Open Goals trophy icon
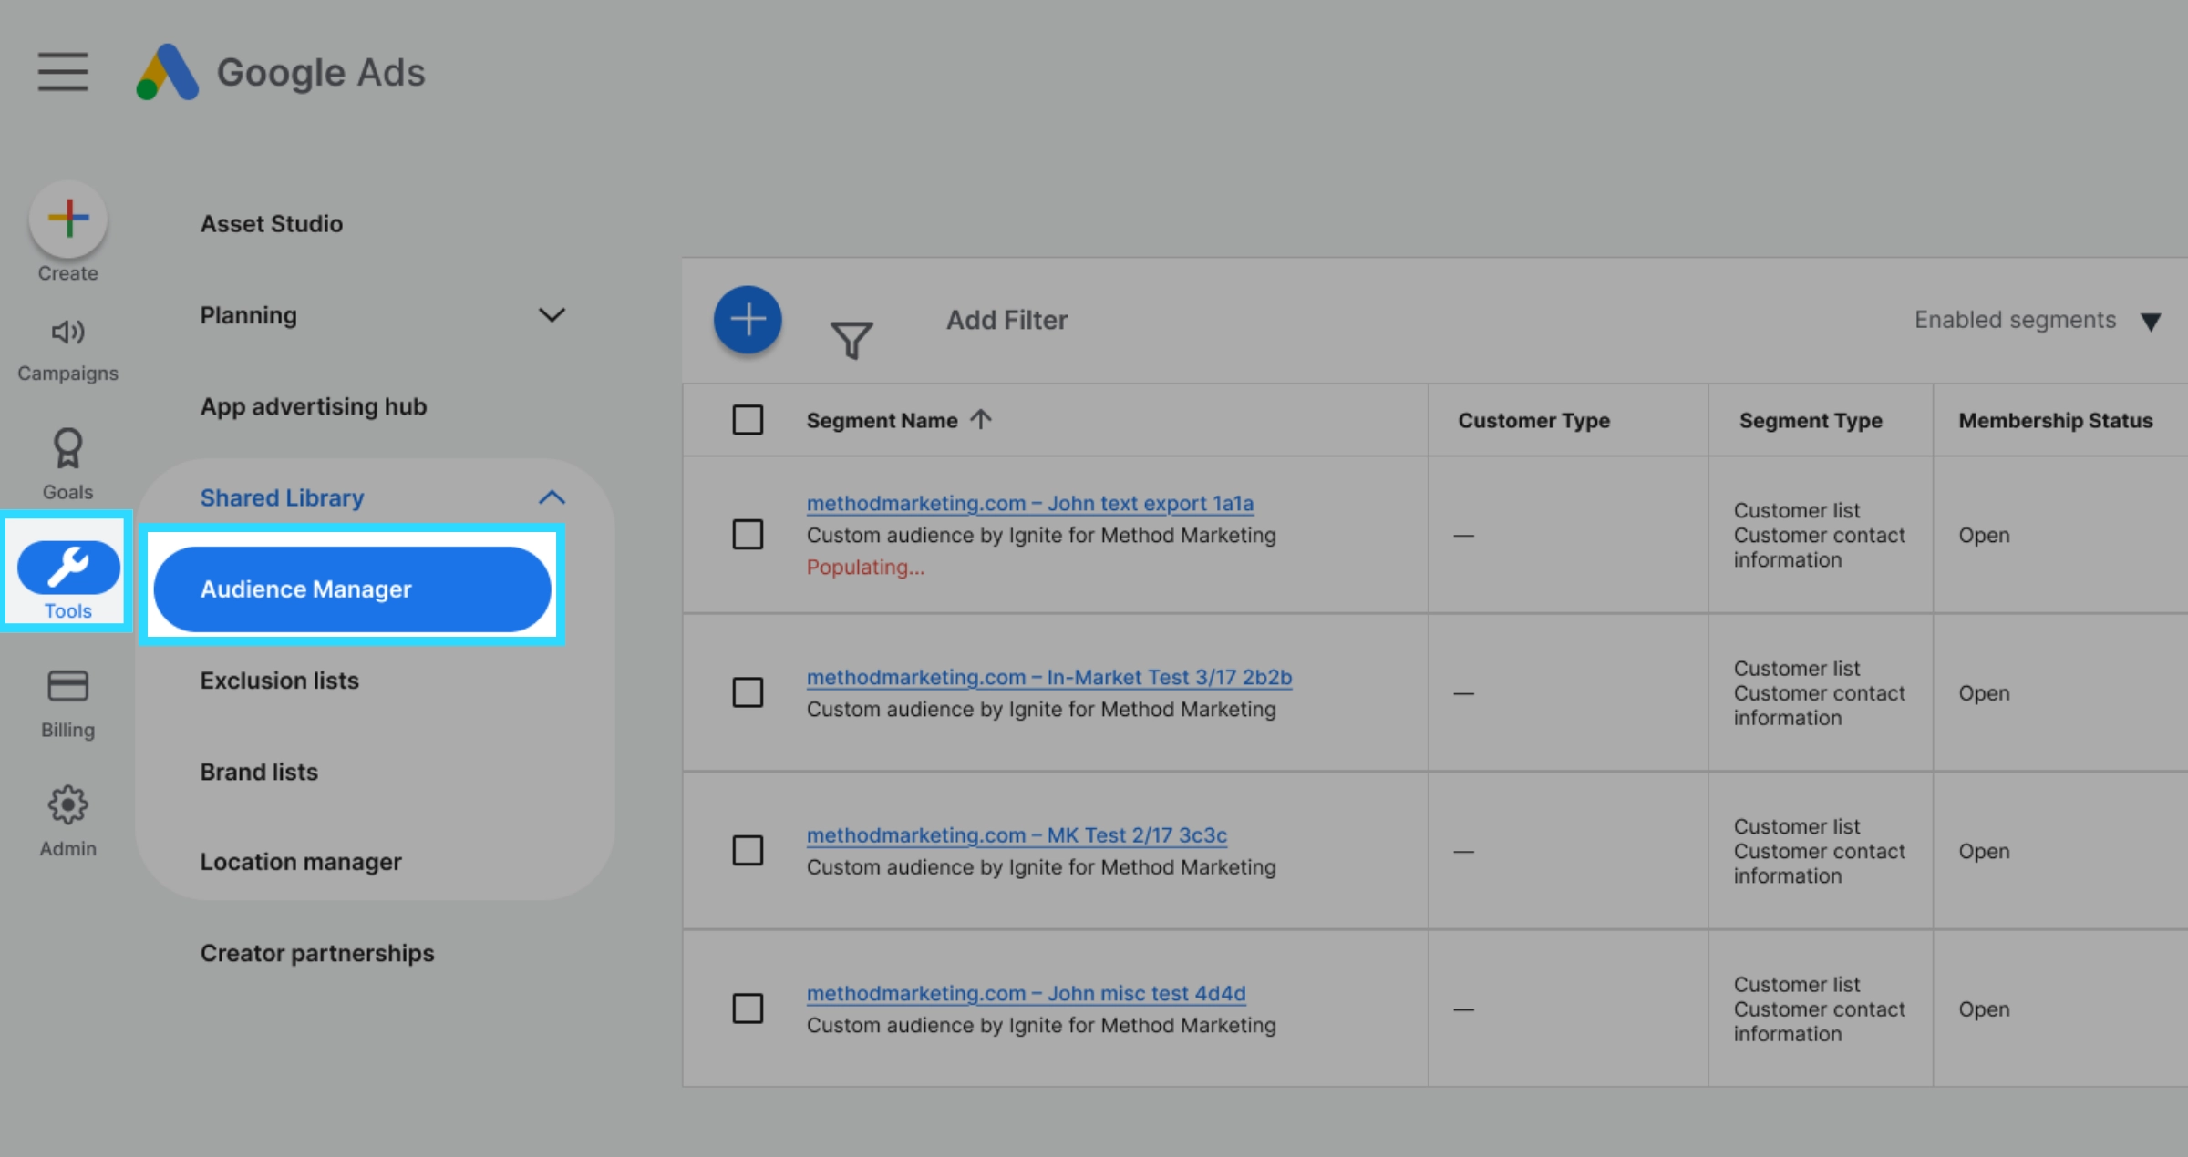 [68, 448]
